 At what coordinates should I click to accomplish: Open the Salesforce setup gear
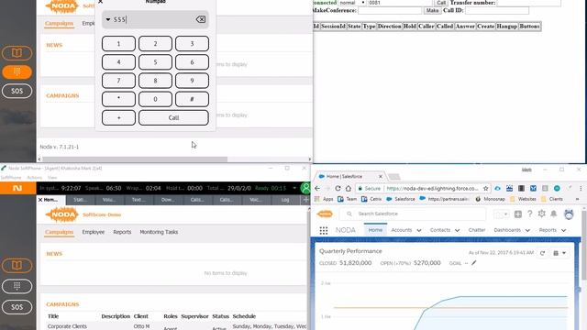[541, 214]
